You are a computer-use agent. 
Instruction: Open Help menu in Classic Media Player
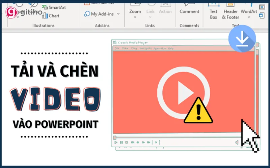[171, 48]
